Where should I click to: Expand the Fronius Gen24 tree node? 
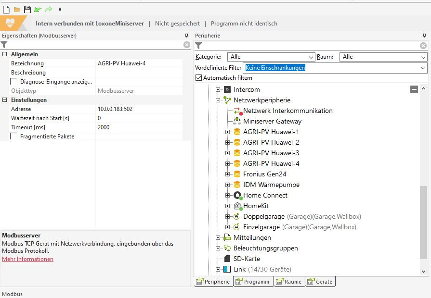click(x=228, y=174)
